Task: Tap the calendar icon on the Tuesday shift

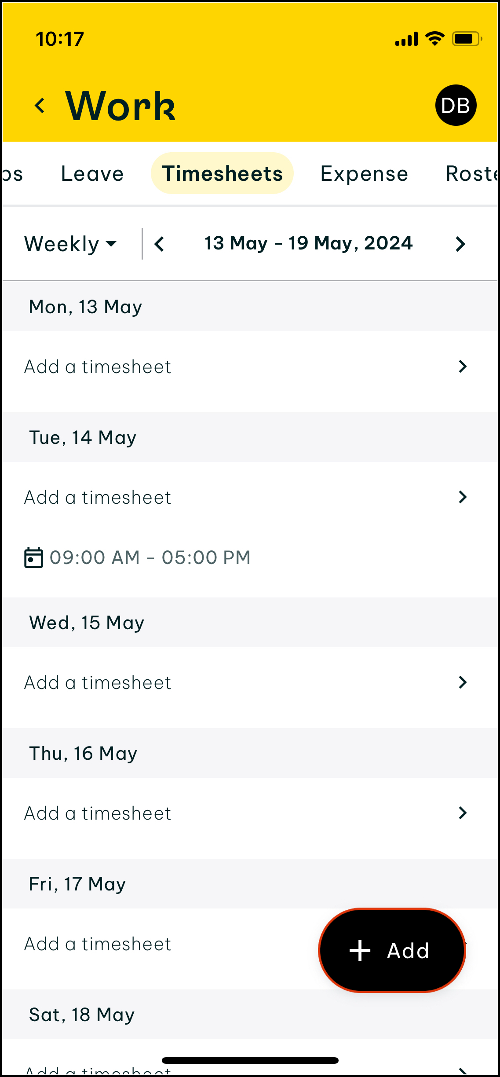Action: (33, 558)
